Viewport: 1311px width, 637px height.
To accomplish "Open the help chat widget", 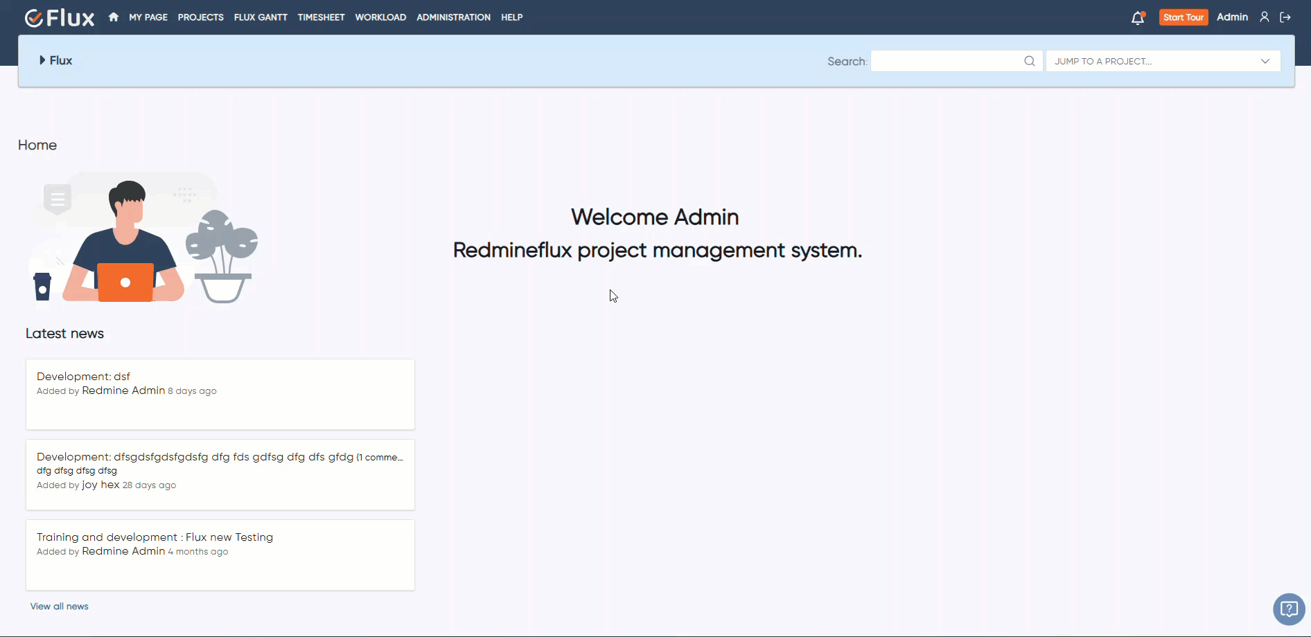I will point(1289,609).
